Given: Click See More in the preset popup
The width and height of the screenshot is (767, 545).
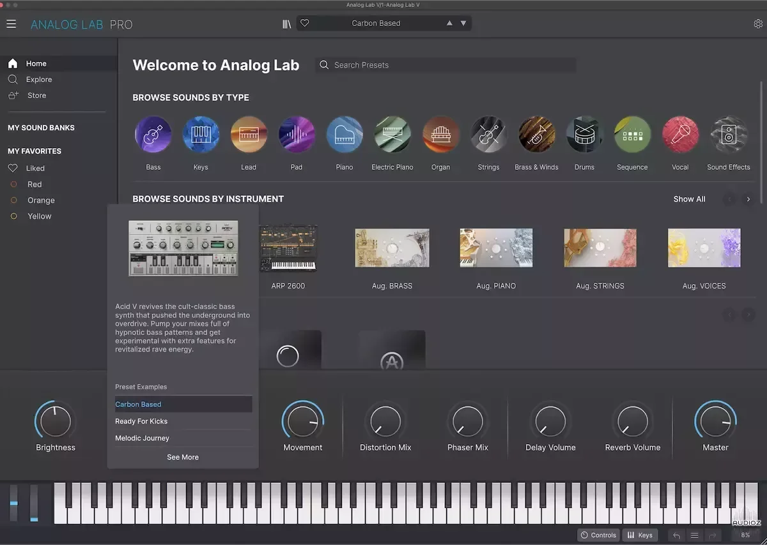Looking at the screenshot, I should pos(183,457).
